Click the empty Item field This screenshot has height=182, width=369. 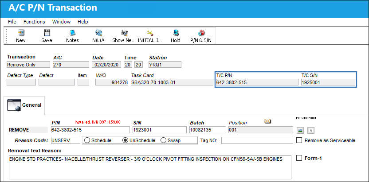coord(83,82)
